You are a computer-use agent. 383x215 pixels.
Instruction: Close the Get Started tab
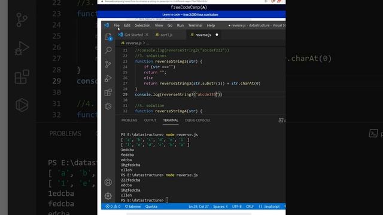(147, 35)
